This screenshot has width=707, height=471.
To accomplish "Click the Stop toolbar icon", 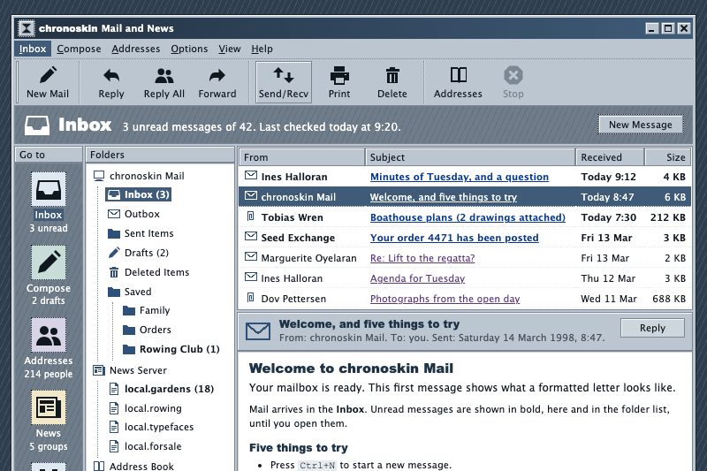I will pyautogui.click(x=513, y=75).
